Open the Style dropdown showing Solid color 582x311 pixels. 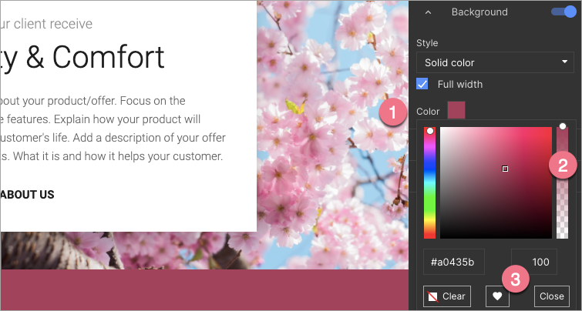point(495,62)
